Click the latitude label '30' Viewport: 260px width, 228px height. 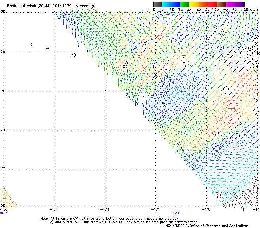pos(3,12)
